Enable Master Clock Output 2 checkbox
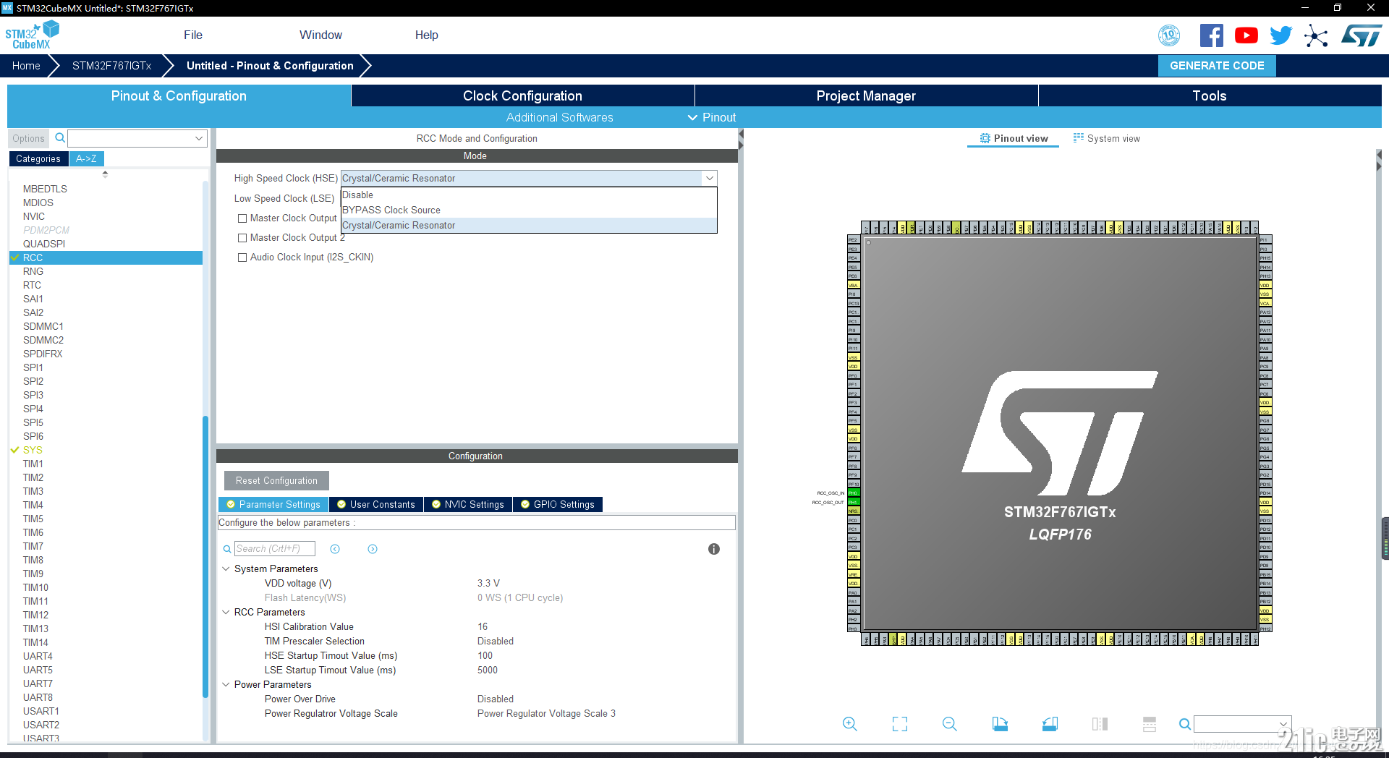1389x758 pixels. [242, 238]
